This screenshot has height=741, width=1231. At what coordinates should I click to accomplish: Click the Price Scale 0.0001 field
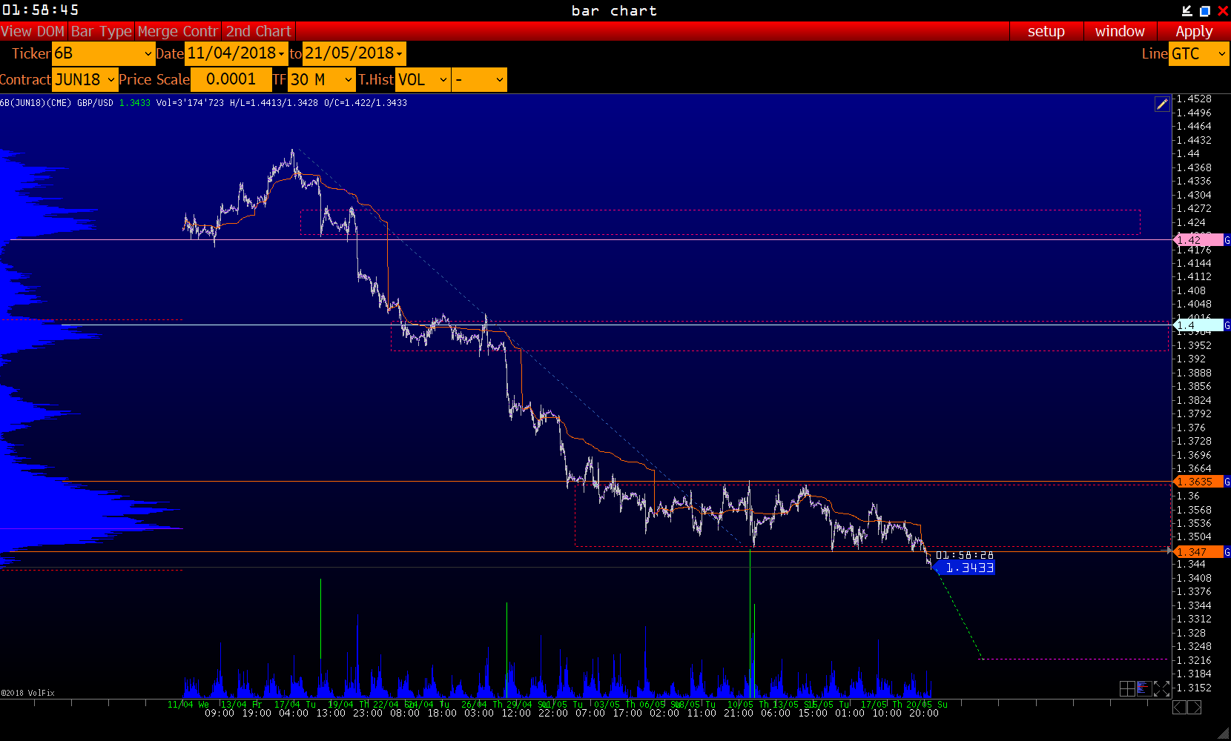[231, 79]
